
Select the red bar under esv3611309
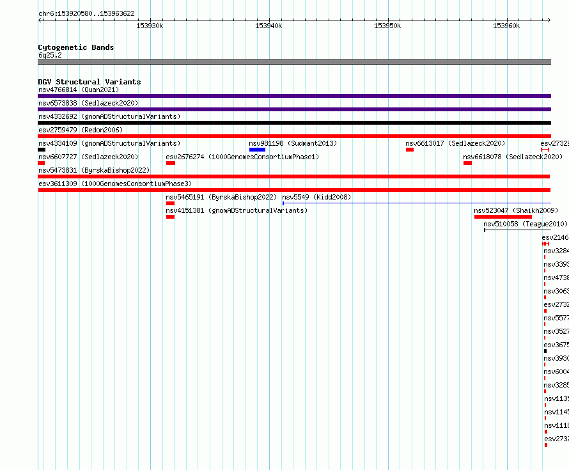point(294,190)
